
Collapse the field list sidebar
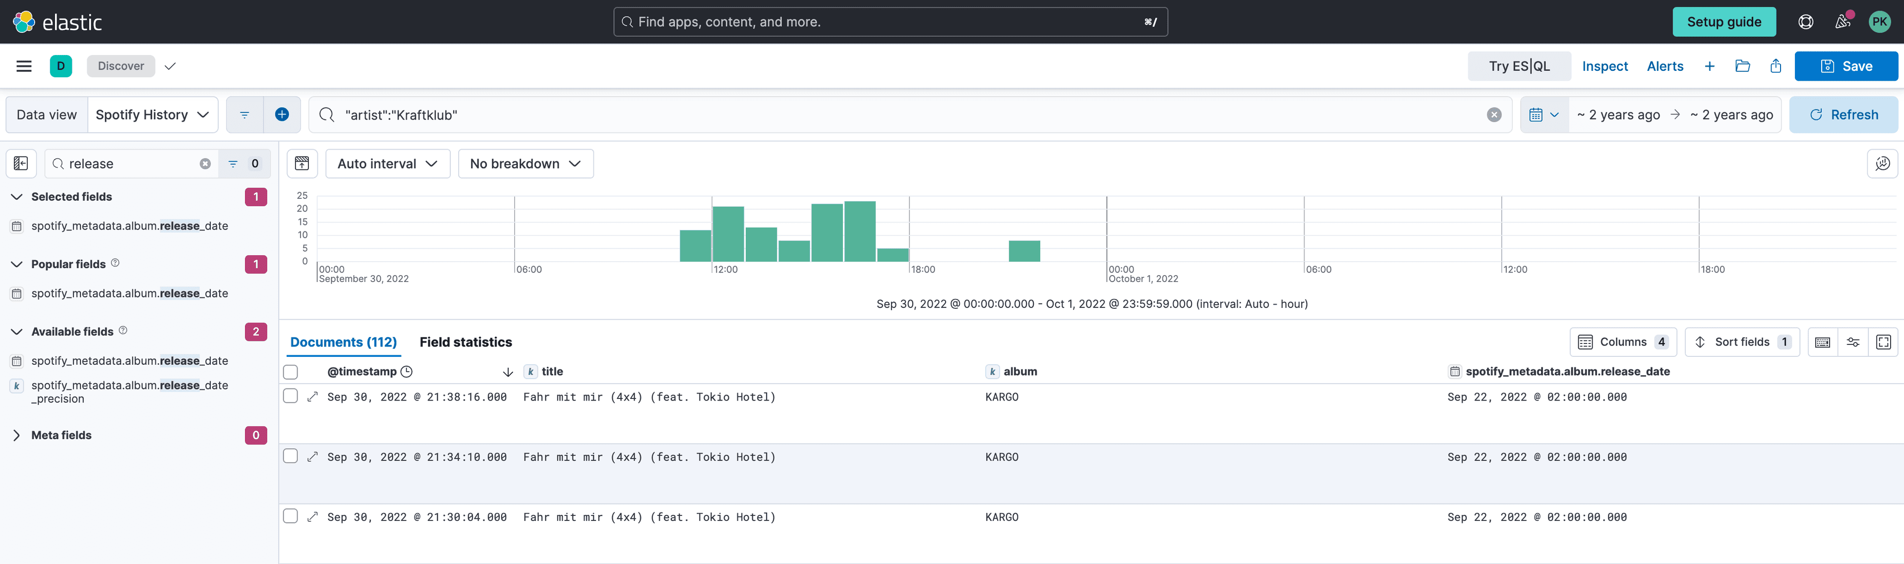click(x=21, y=164)
